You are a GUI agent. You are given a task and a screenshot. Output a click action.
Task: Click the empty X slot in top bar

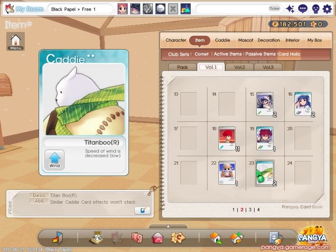173,9
